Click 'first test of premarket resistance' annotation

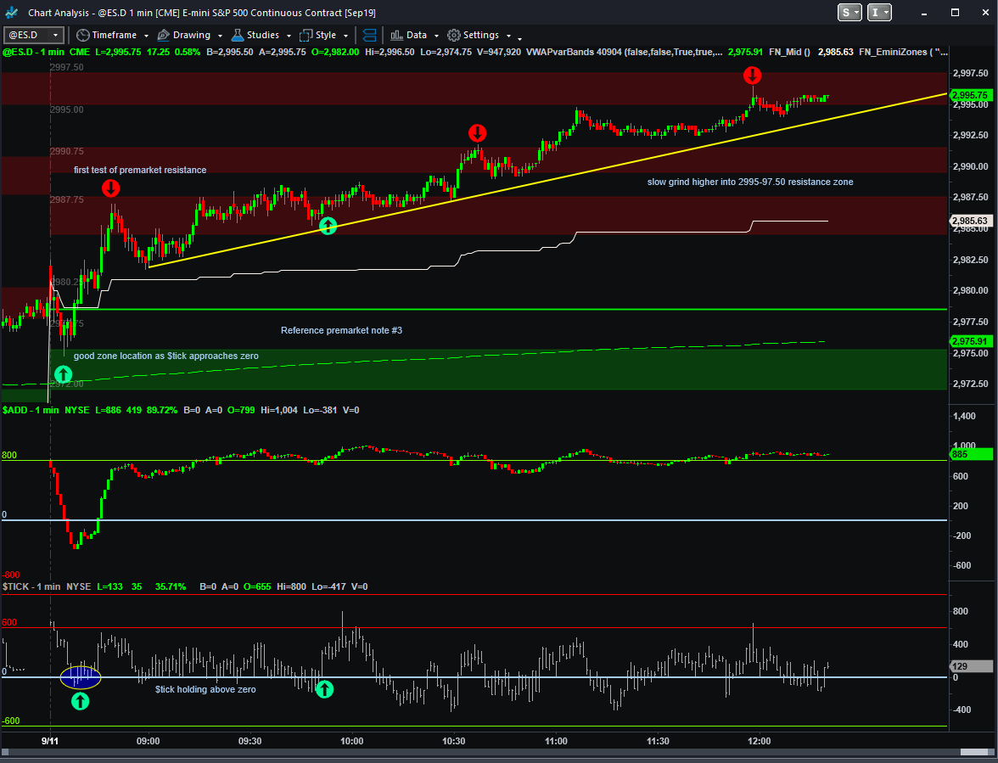pyautogui.click(x=140, y=170)
